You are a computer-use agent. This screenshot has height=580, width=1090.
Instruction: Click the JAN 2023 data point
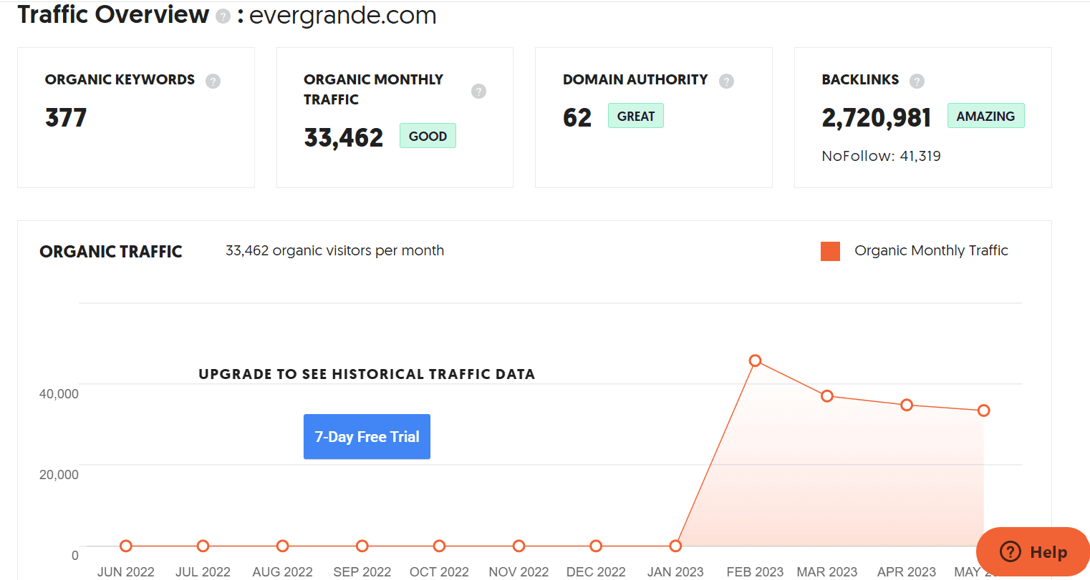coord(675,545)
